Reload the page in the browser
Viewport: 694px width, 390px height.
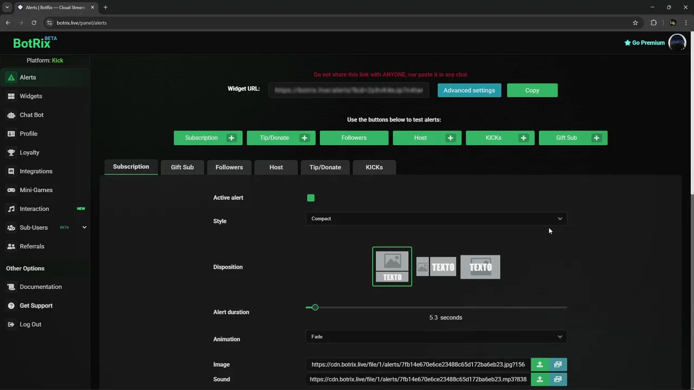pyautogui.click(x=34, y=23)
